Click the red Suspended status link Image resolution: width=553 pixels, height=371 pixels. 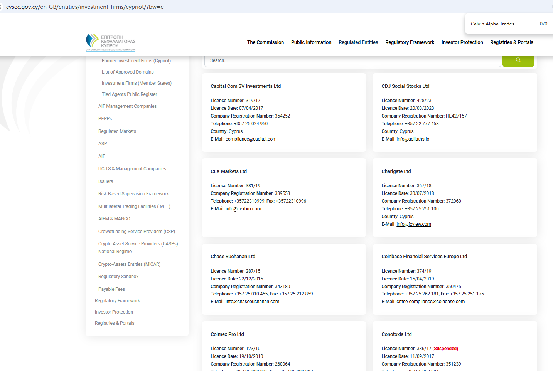[x=445, y=349]
